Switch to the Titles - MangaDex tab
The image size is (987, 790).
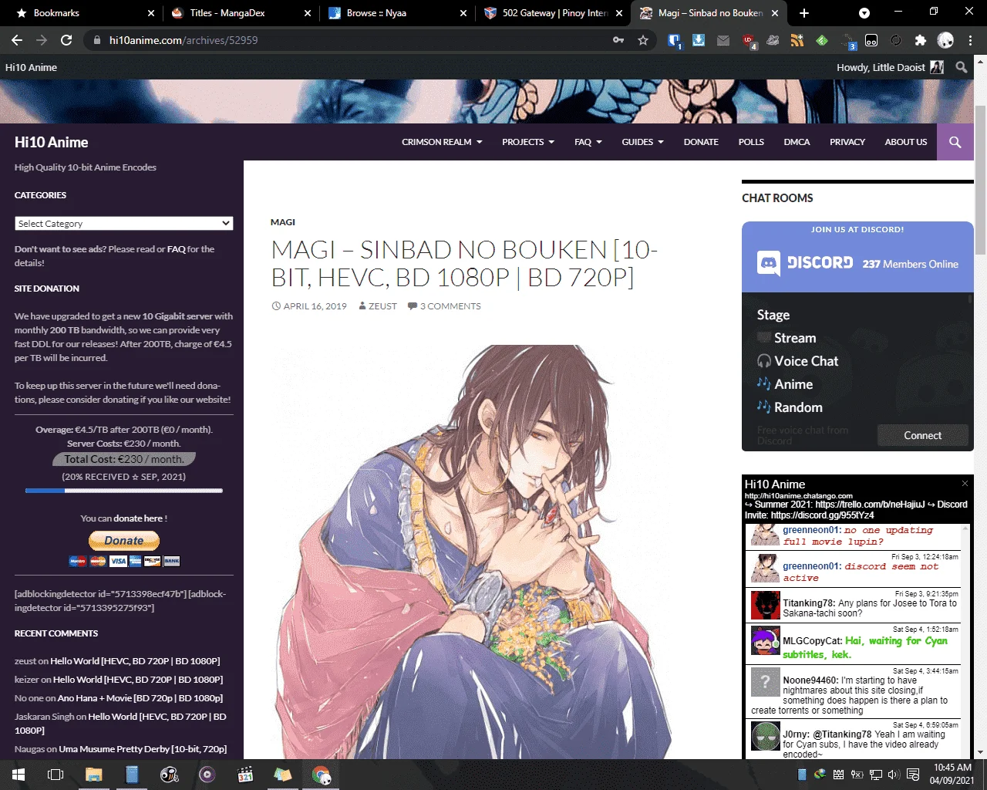click(x=241, y=13)
